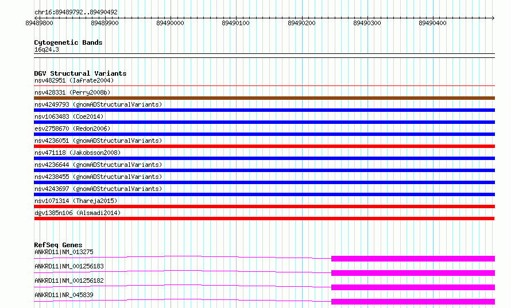Open nsv4236644 (gnomADStructuralVariants) label
Viewport: 511px width, 308px height.
click(98, 165)
